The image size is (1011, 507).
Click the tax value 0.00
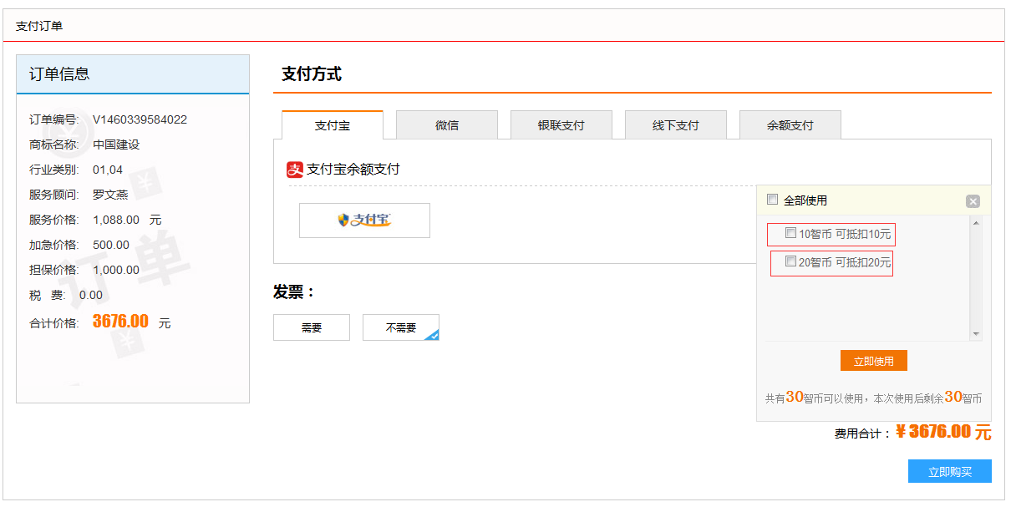(x=91, y=295)
